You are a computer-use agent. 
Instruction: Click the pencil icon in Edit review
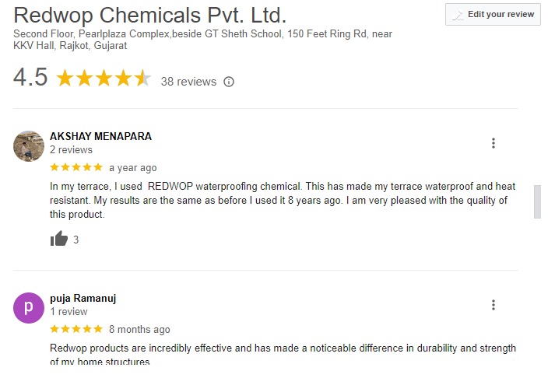[458, 15]
